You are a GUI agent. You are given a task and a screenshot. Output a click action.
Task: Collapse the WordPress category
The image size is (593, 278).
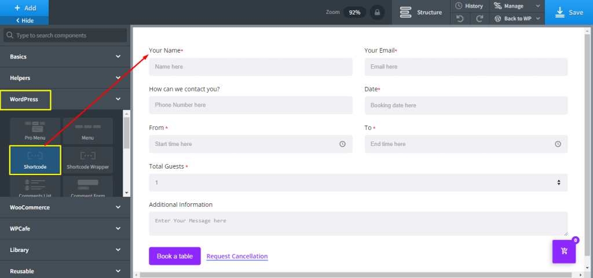(x=65, y=99)
